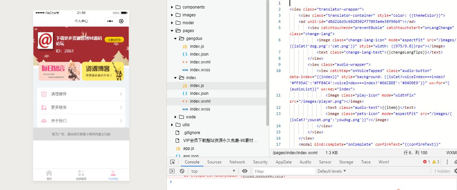The height and width of the screenshot is (190, 457).
Task: Click the console Filter input field
Action: click(284, 171)
